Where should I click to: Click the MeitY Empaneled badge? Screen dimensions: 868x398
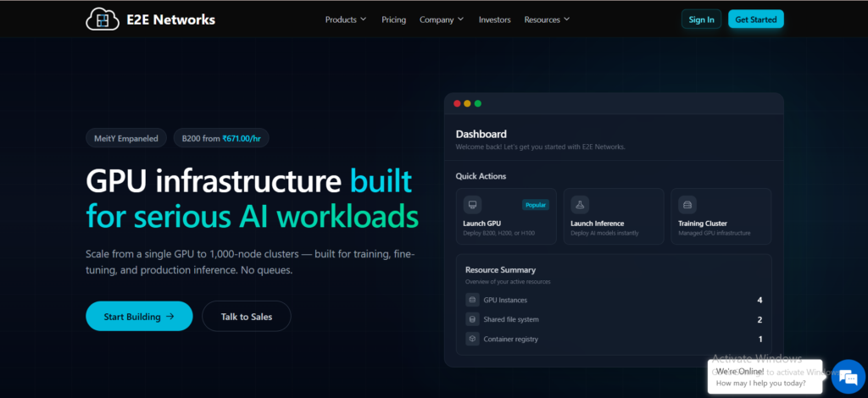[125, 138]
